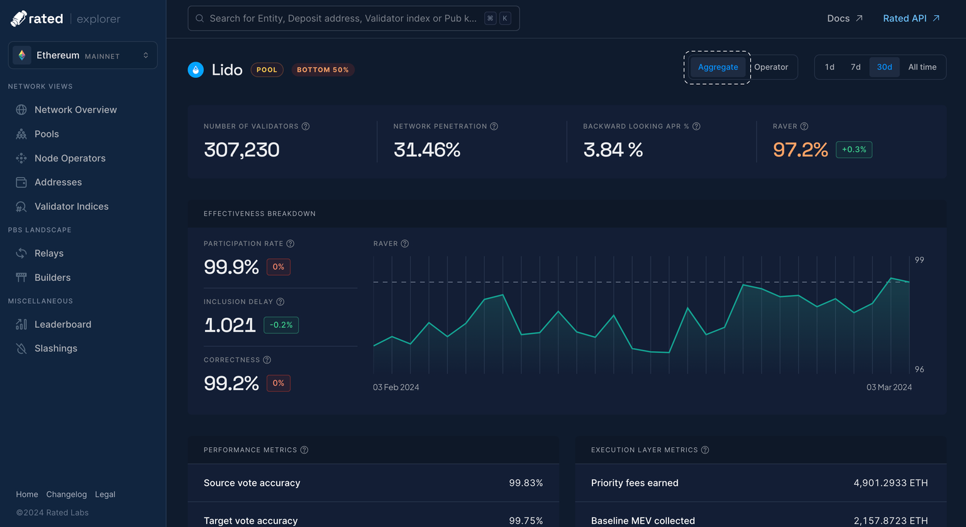The image size is (966, 527).
Task: Open Node Operators view
Action: pos(70,158)
